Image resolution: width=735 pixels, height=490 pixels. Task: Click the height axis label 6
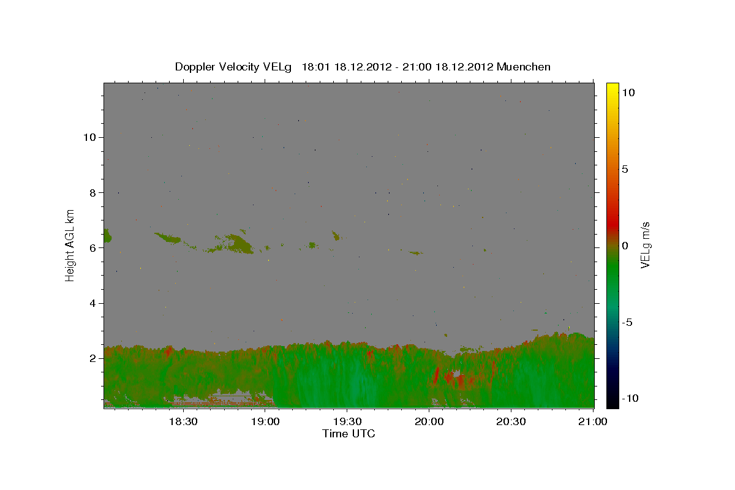click(x=92, y=248)
